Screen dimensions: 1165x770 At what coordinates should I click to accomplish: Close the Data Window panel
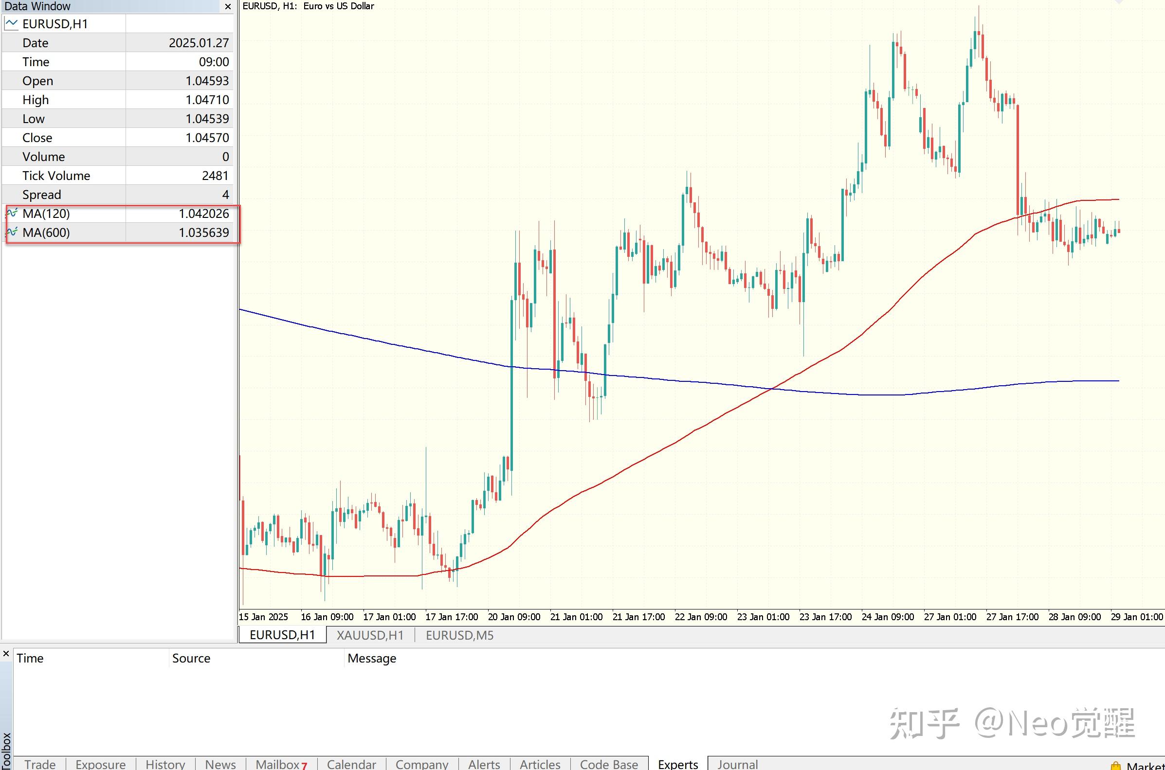228,6
